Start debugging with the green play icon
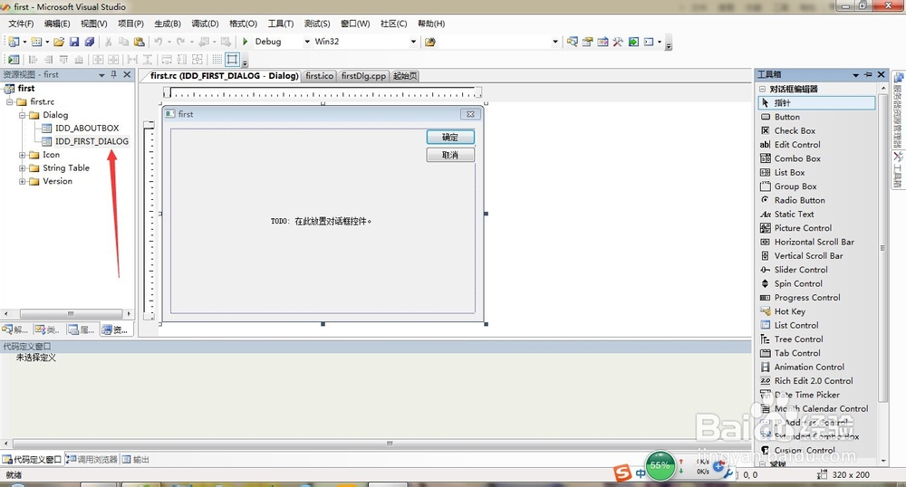This screenshot has width=906, height=487. tap(245, 42)
